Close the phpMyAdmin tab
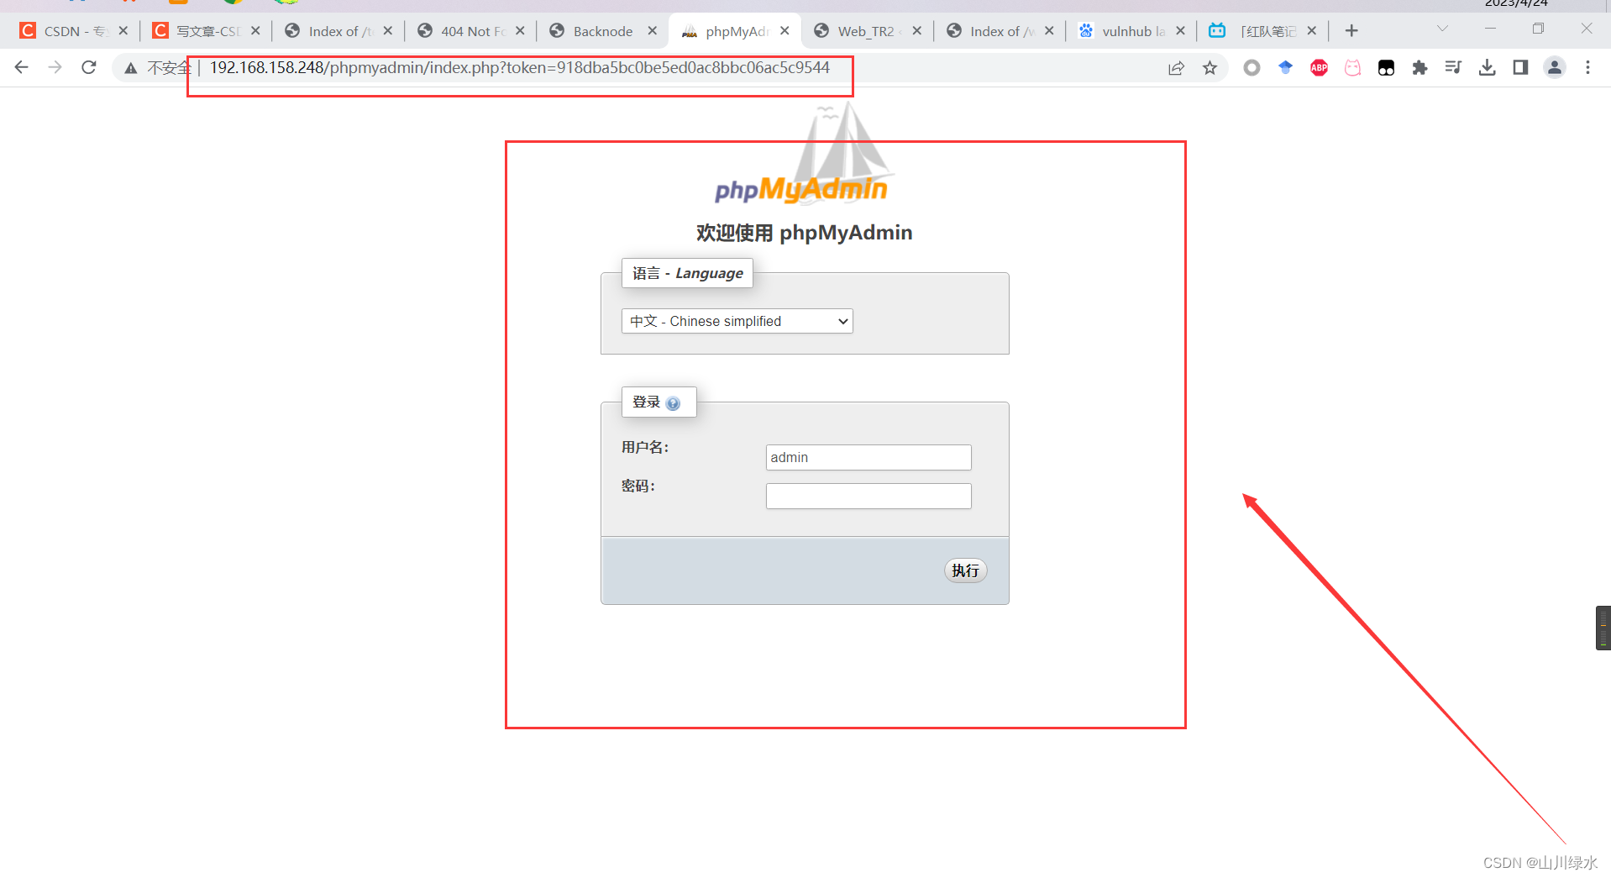 (x=785, y=31)
